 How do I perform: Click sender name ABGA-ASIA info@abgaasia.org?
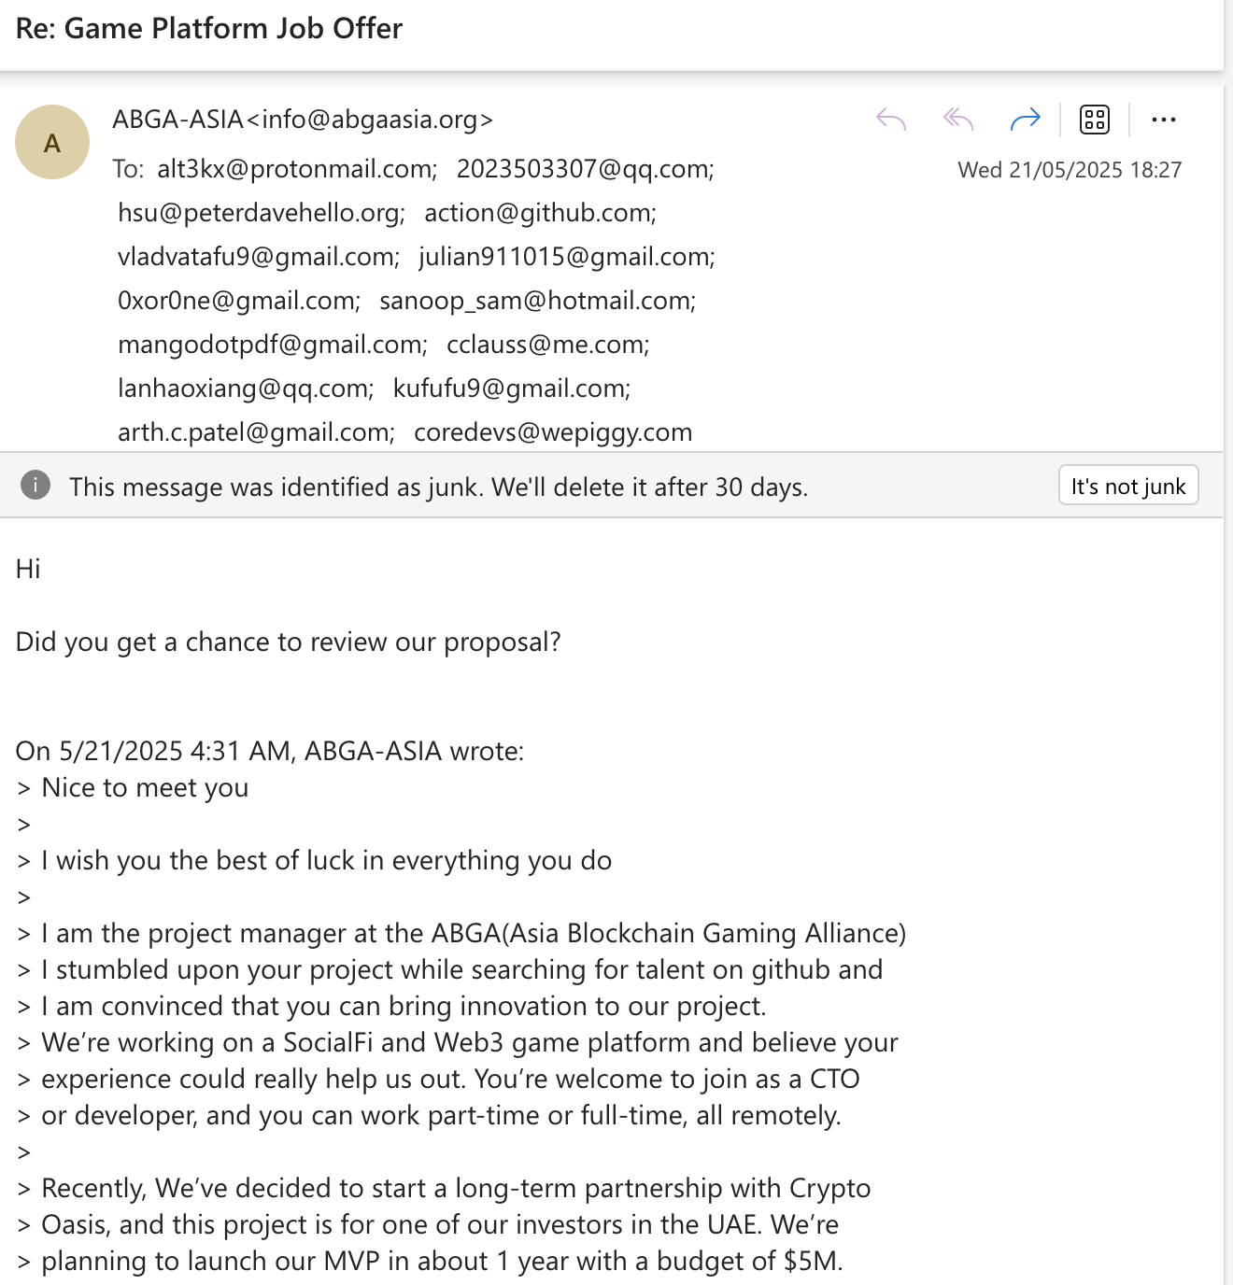(x=303, y=120)
